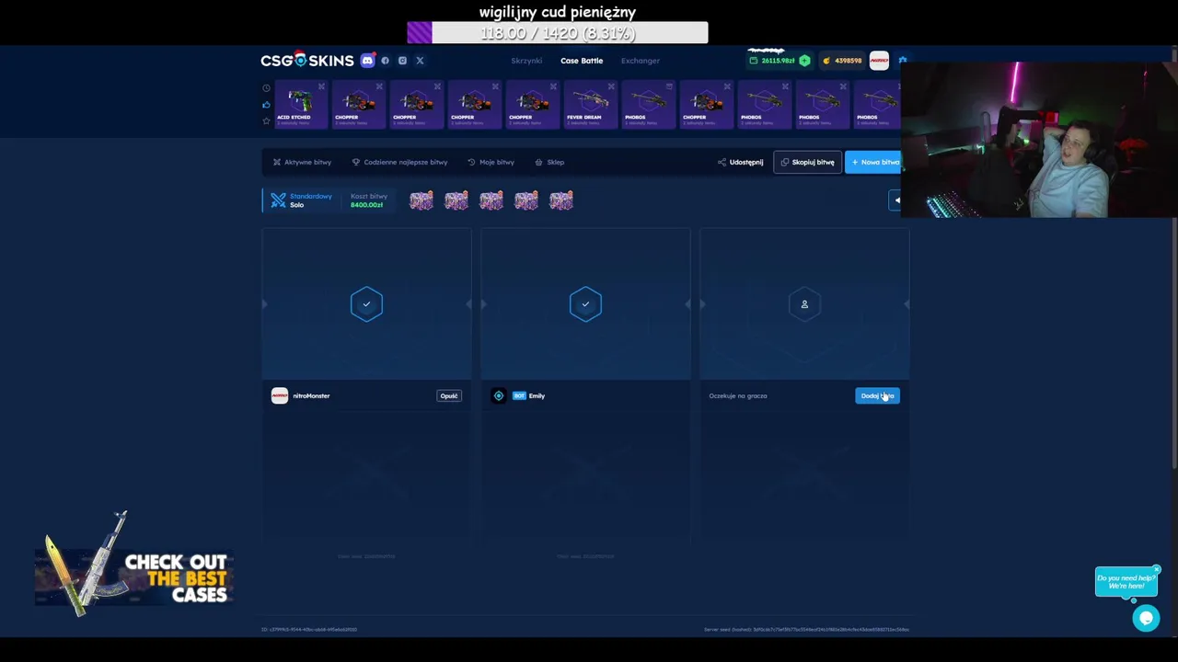
Task: Click the CSGOSKINS logo
Action: (306, 61)
